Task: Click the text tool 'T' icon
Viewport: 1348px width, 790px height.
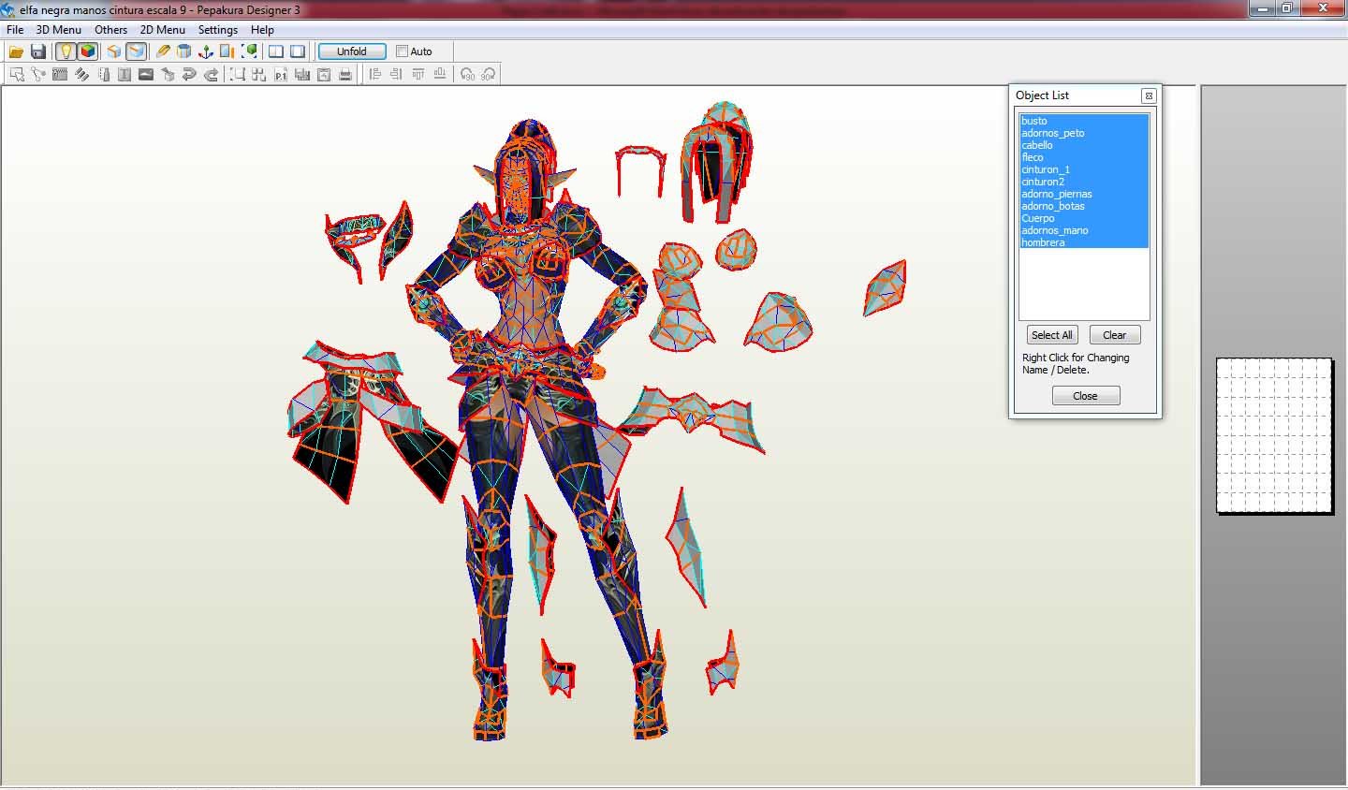Action: (124, 74)
